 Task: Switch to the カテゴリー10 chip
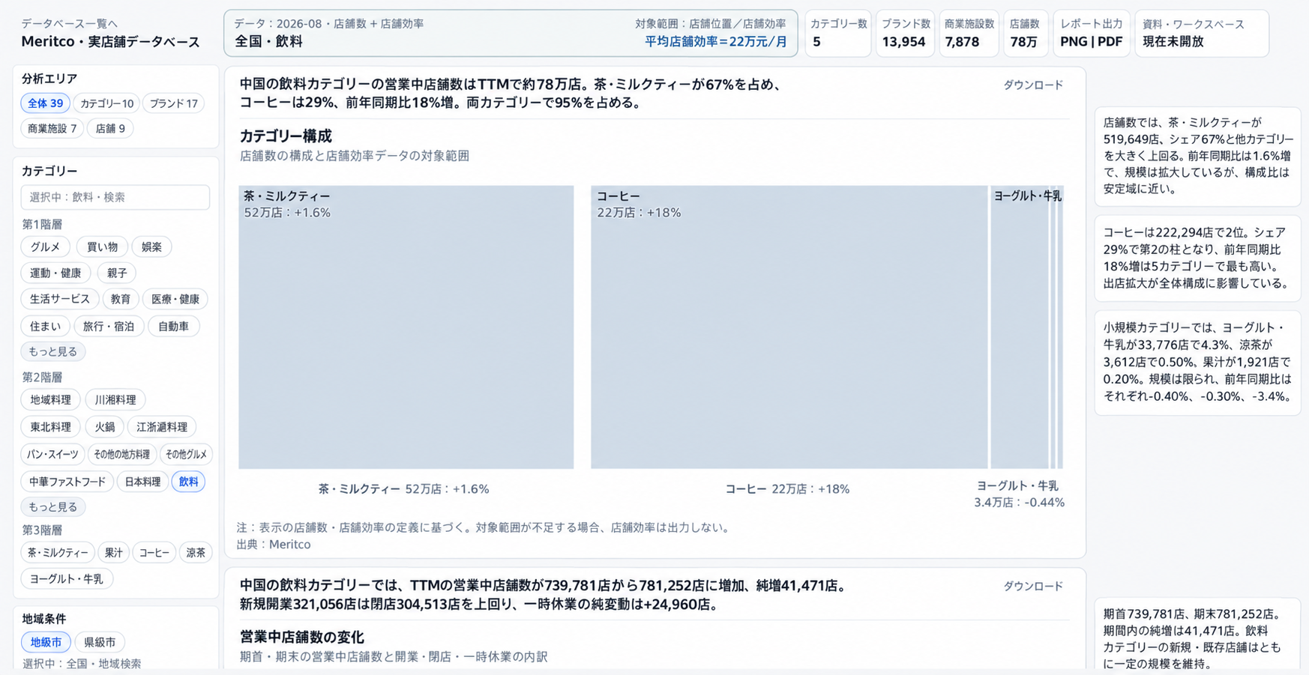tap(106, 103)
